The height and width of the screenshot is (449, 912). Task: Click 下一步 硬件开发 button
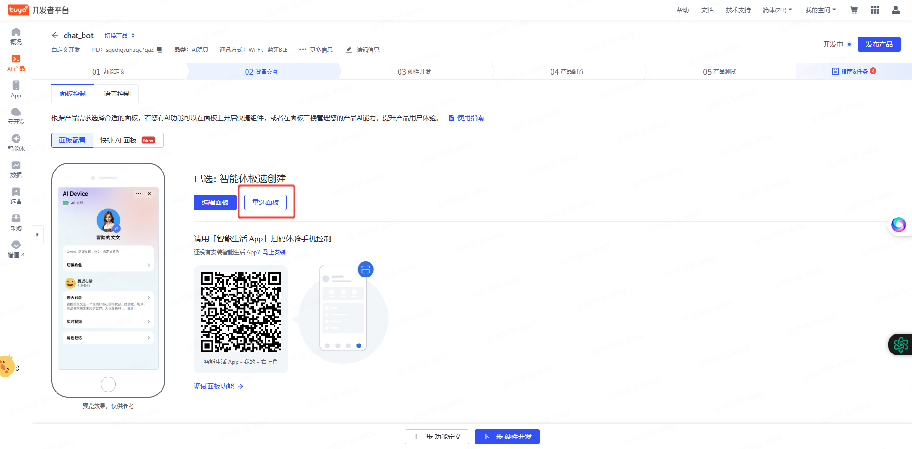point(507,437)
